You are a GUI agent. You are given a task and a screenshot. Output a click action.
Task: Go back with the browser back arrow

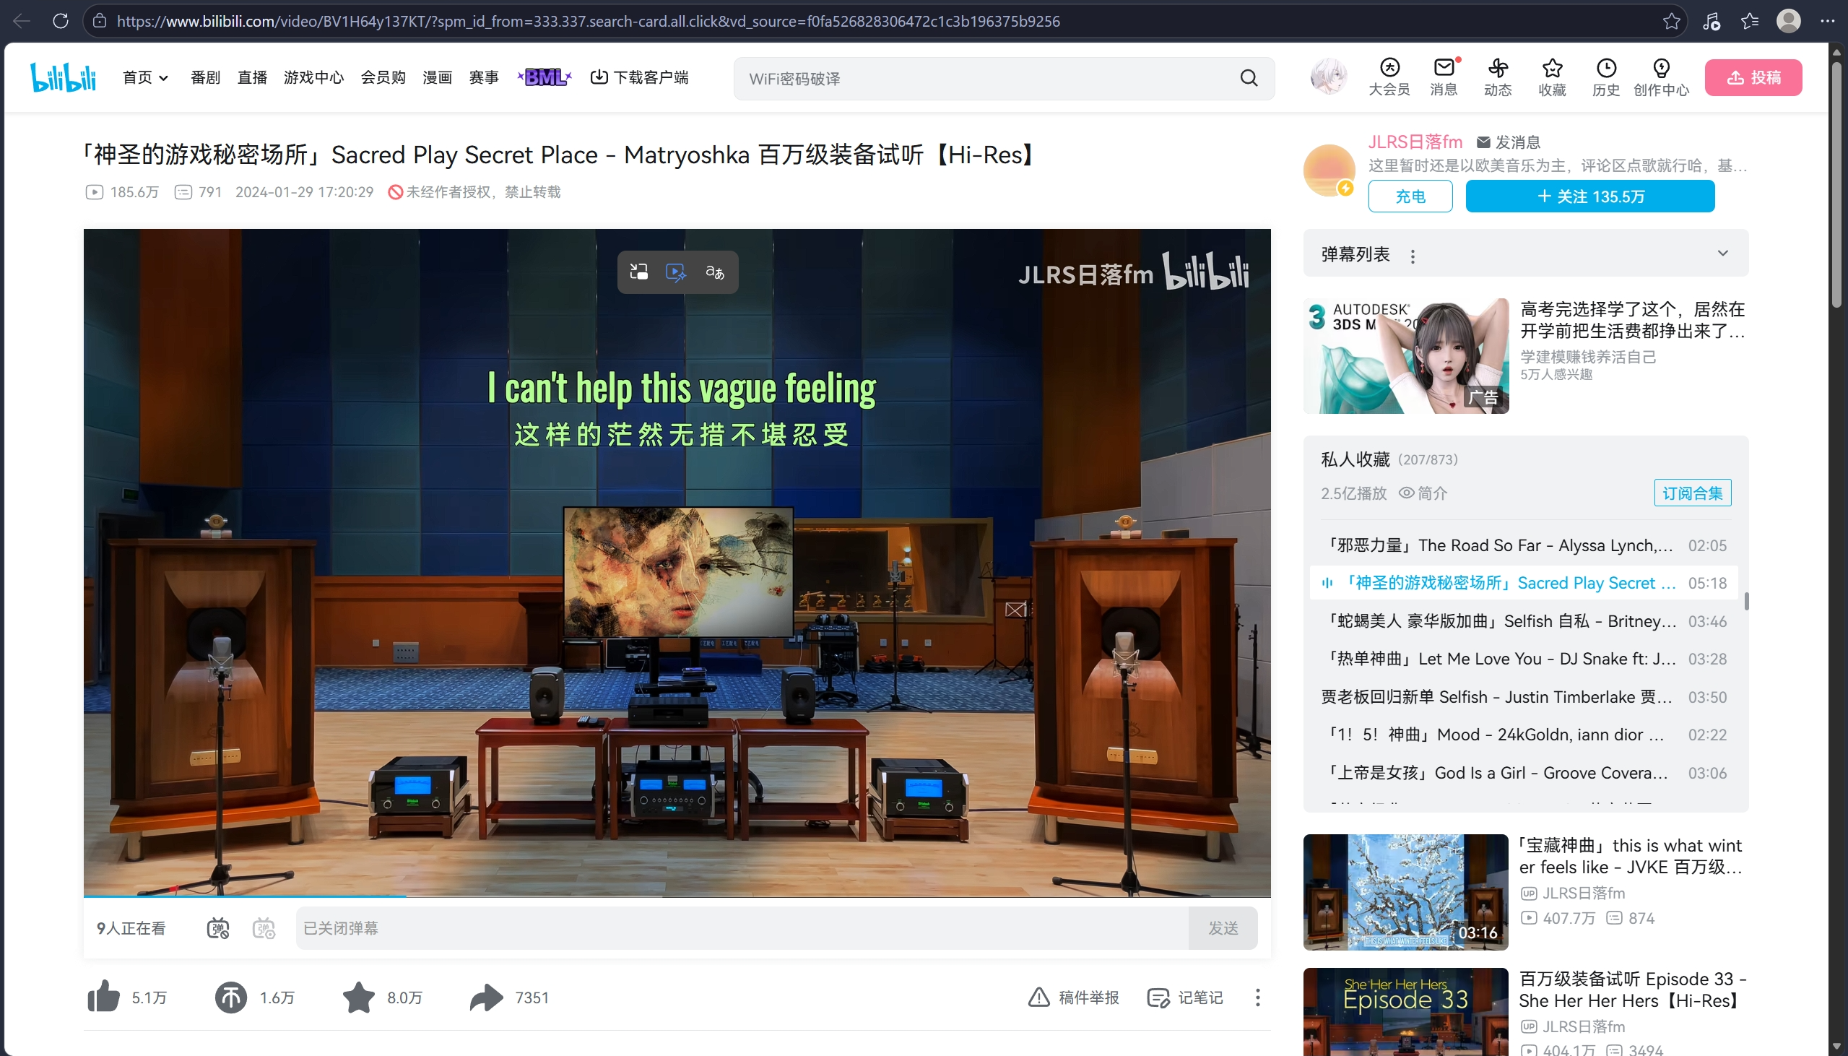coord(21,21)
